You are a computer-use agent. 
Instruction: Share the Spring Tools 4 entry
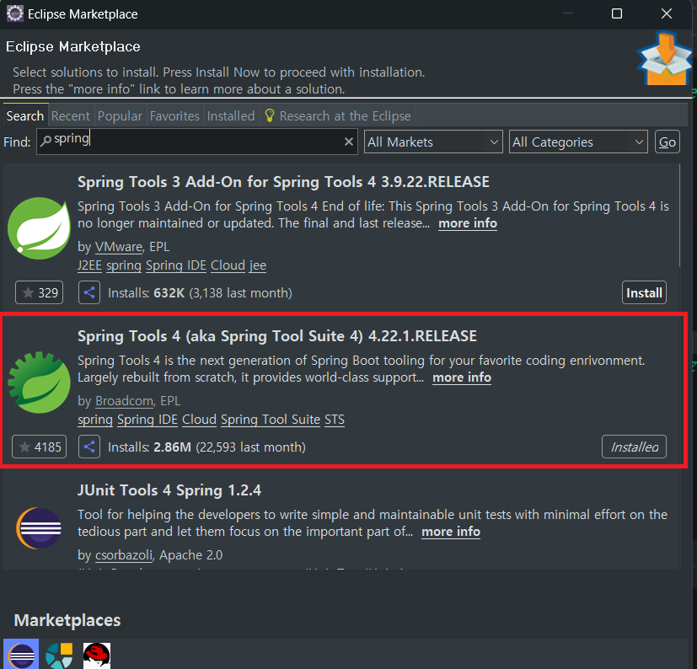tap(89, 447)
